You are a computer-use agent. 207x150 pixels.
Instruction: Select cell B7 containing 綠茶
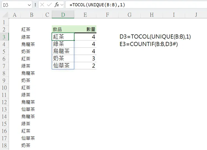coord(31,66)
